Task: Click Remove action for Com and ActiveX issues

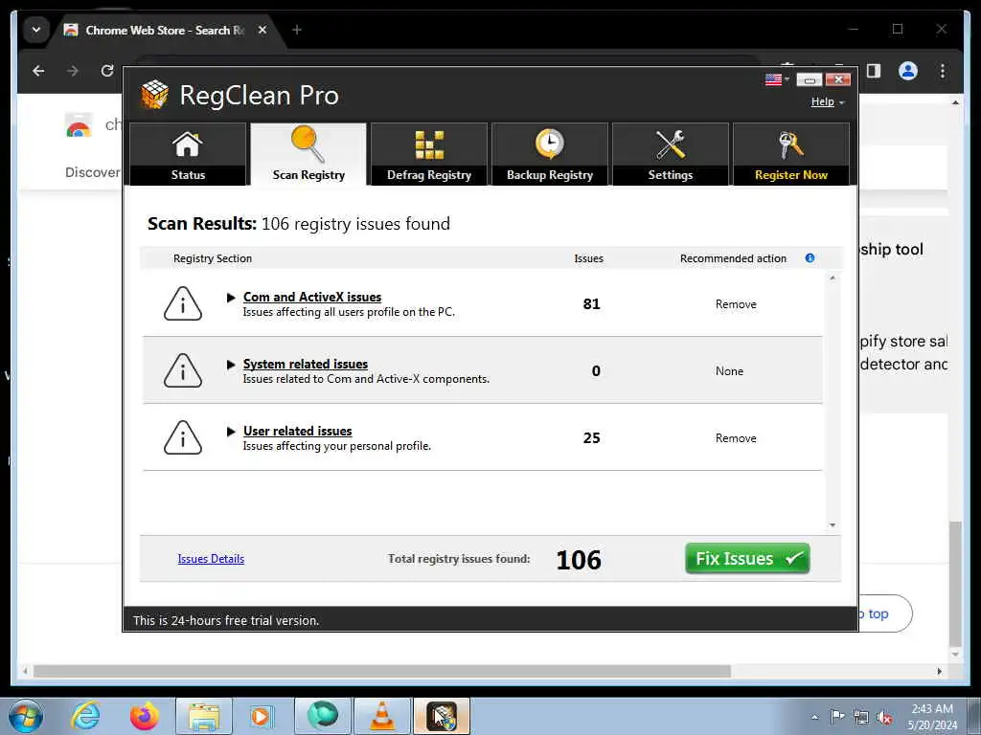Action: pyautogui.click(x=736, y=304)
